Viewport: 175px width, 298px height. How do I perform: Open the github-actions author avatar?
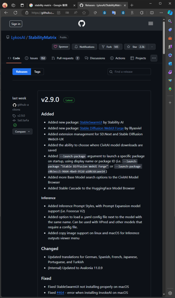(15, 105)
